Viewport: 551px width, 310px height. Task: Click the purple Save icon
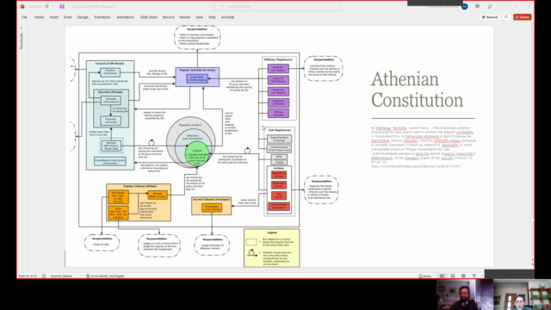[x=62, y=6]
